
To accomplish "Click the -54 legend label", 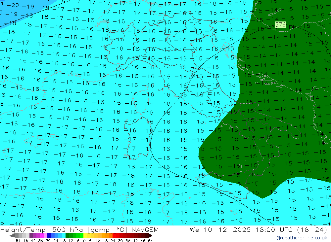I will [17, 241].
